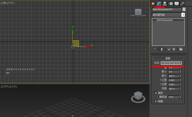Collapse the 参数 rollout
Image resolution: width=192 pixels, height=117 pixels.
coord(168,58)
